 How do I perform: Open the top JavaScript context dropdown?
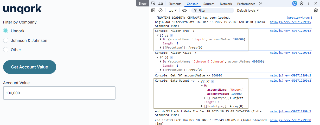click(x=172, y=10)
